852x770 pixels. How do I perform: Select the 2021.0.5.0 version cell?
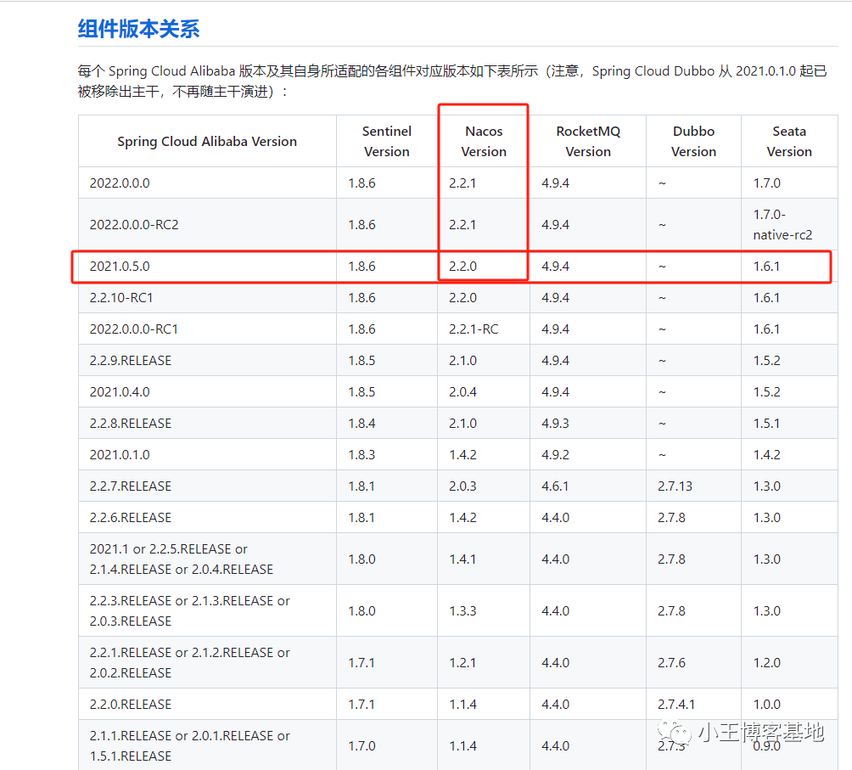(120, 267)
